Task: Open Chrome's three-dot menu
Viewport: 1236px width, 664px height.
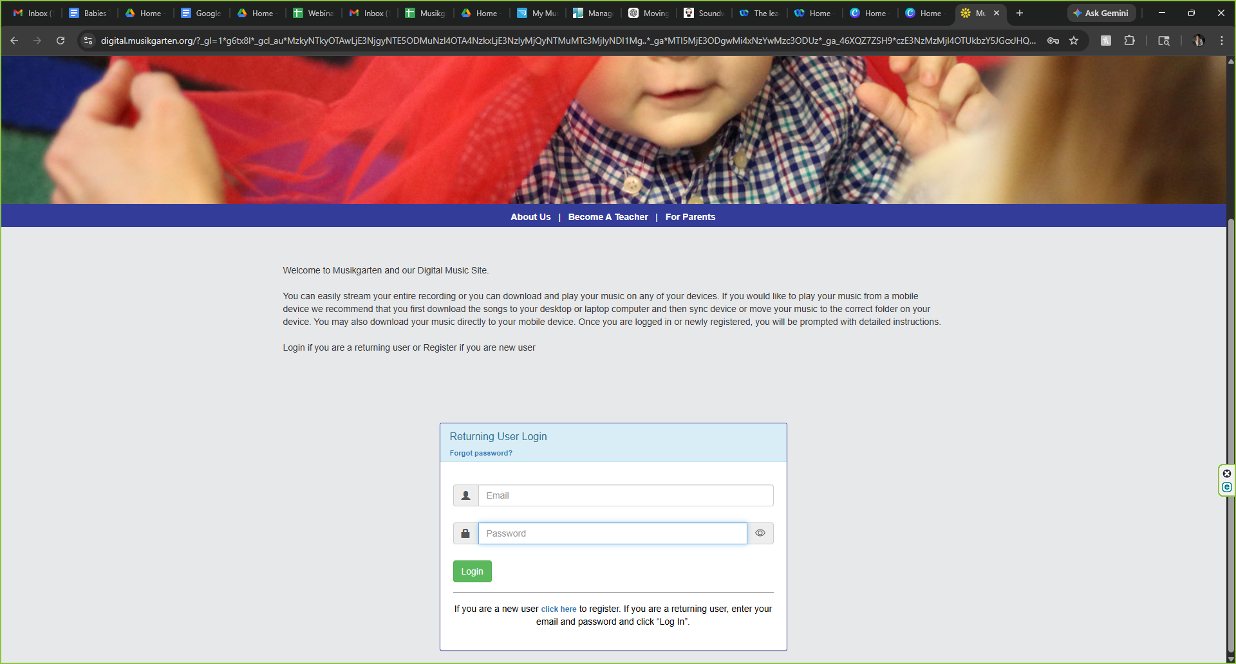Action: [x=1222, y=41]
